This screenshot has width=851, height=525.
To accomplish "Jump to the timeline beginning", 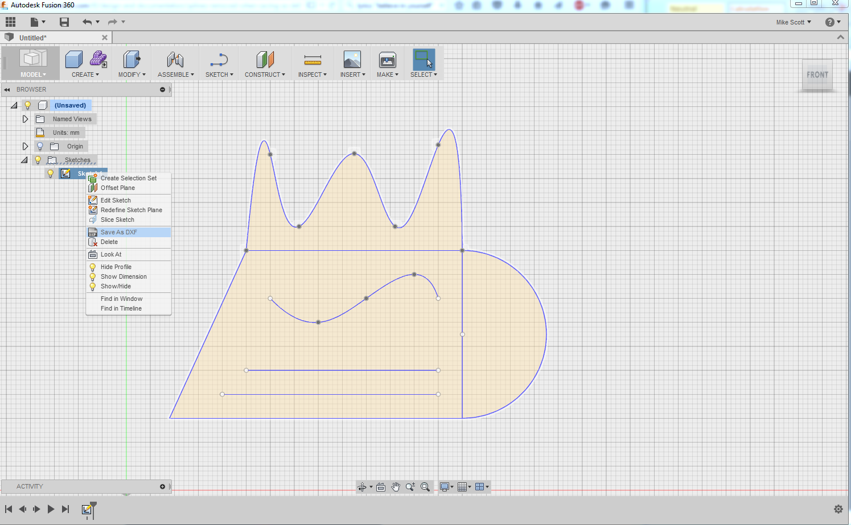I will pos(9,509).
